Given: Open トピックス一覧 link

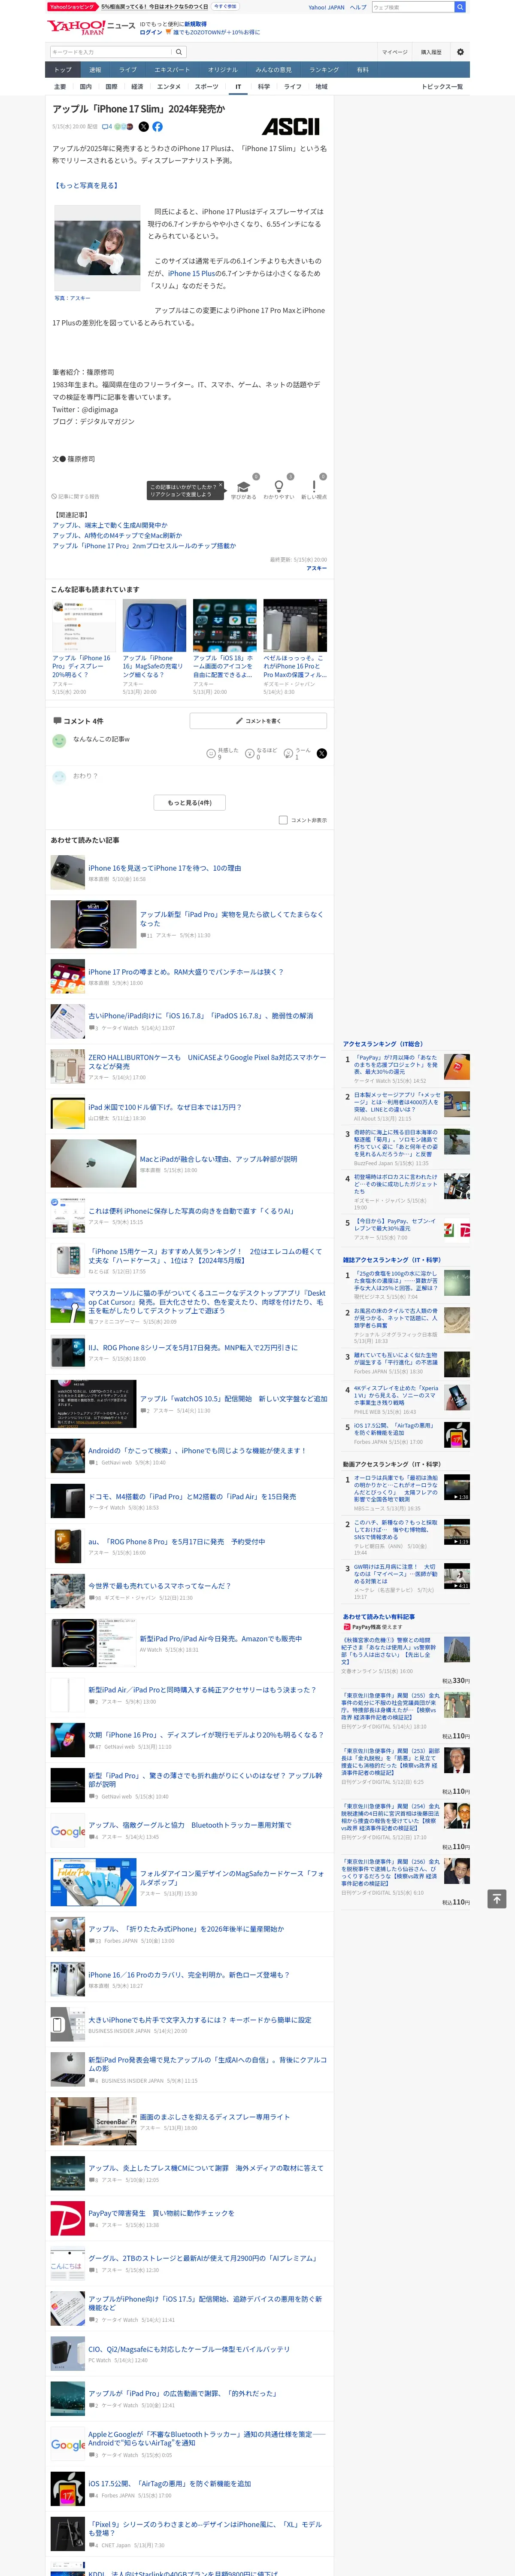Looking at the screenshot, I should [x=442, y=87].
